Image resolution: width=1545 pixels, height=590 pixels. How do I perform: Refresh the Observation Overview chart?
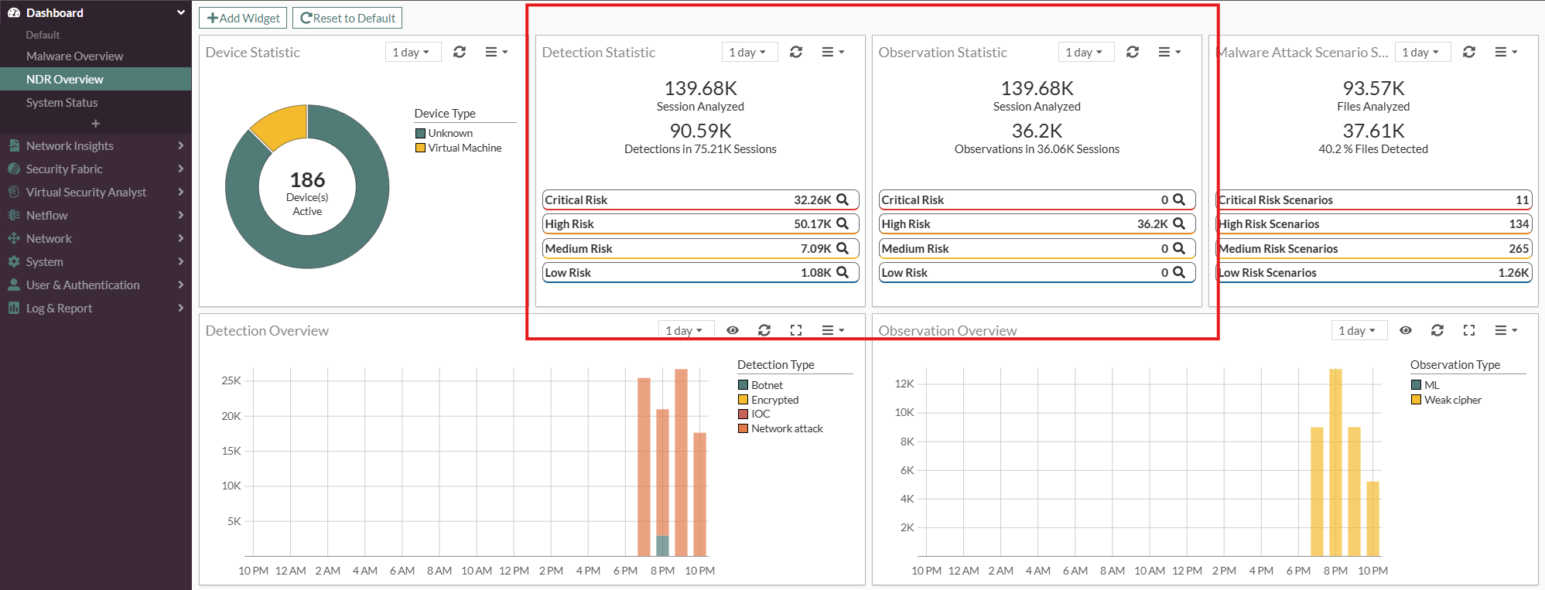tap(1437, 330)
